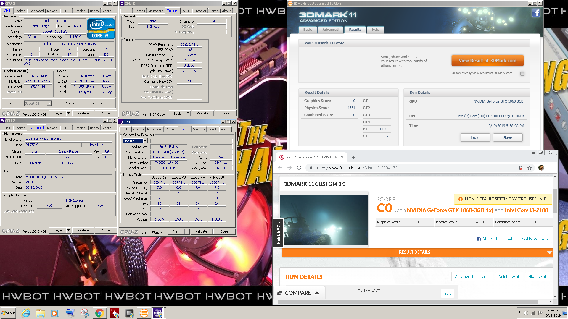
Task: Click the Intel Core i3 logo in CPU-Z
Action: point(101,29)
